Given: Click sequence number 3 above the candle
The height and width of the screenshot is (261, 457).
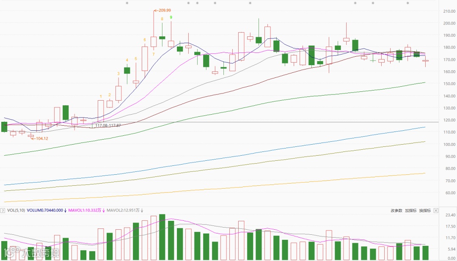Looking at the screenshot, I should click(x=118, y=74).
